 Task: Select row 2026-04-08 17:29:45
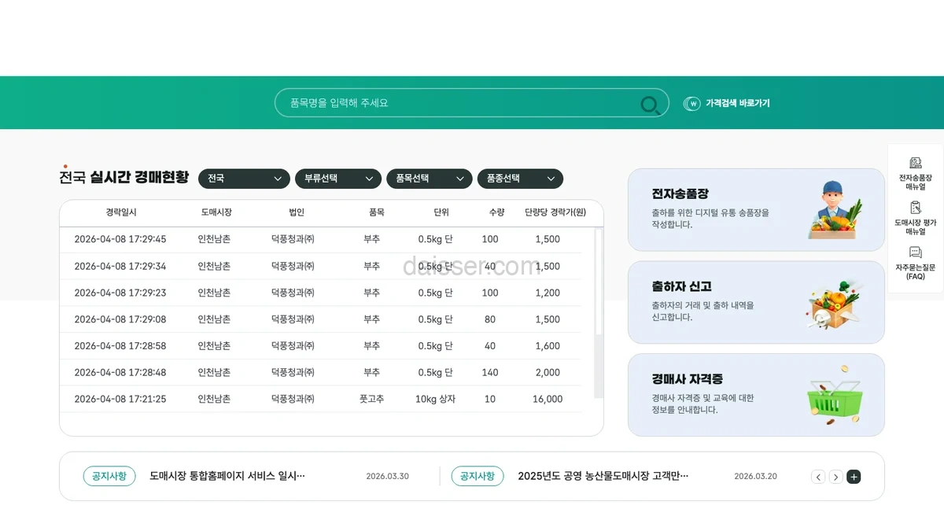(321, 239)
